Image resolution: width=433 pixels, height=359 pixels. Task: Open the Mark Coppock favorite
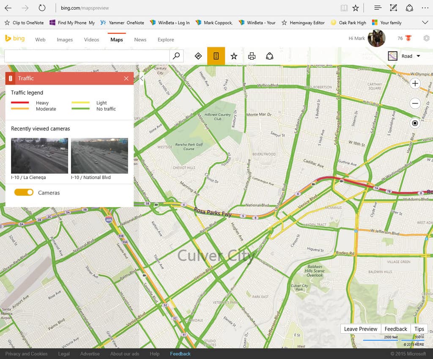click(214, 23)
